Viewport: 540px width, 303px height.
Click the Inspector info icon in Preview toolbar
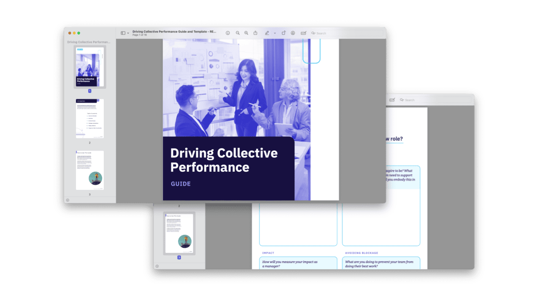coord(228,33)
